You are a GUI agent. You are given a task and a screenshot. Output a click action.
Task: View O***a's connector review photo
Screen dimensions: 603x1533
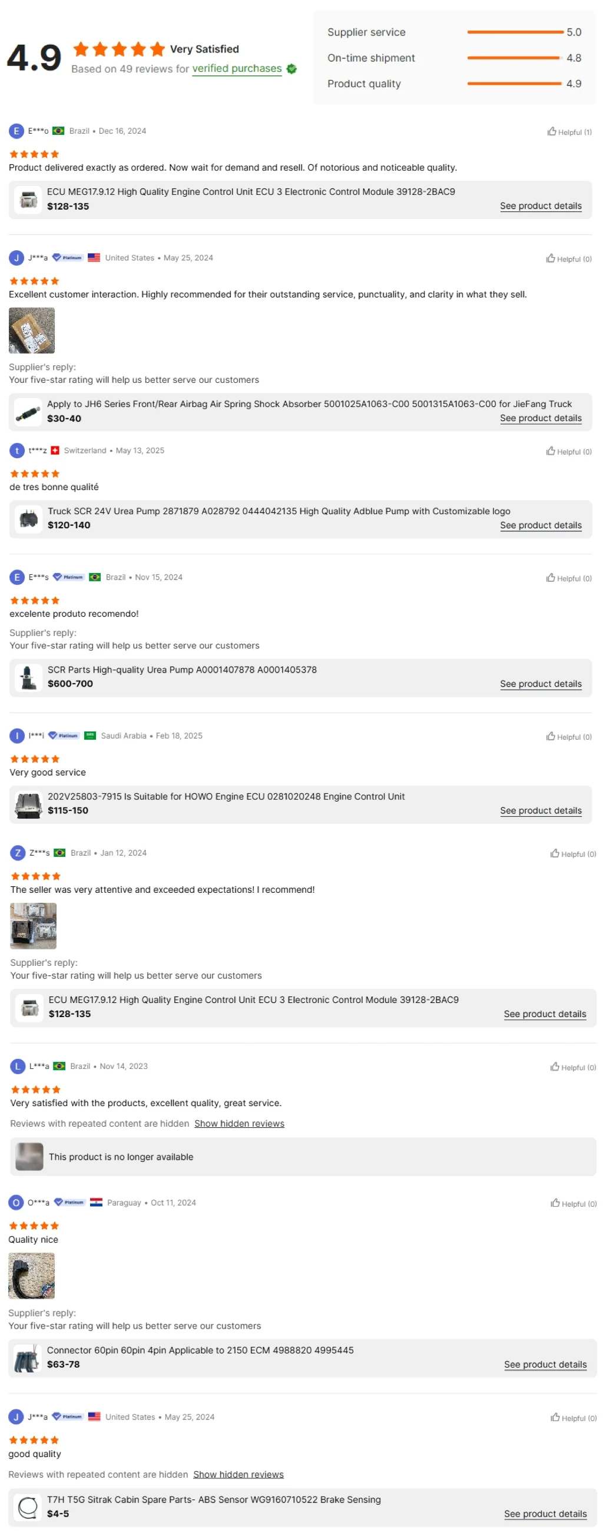32,1276
